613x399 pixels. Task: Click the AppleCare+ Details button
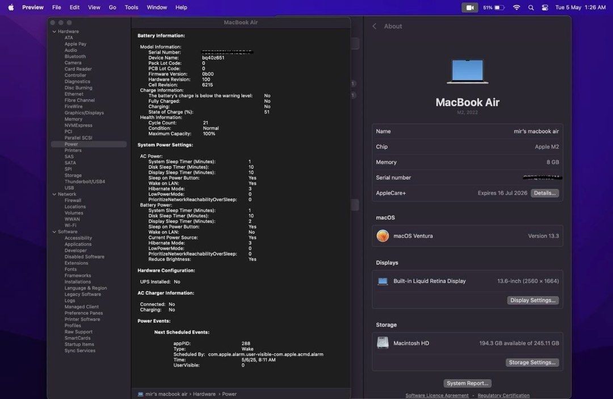coord(544,193)
